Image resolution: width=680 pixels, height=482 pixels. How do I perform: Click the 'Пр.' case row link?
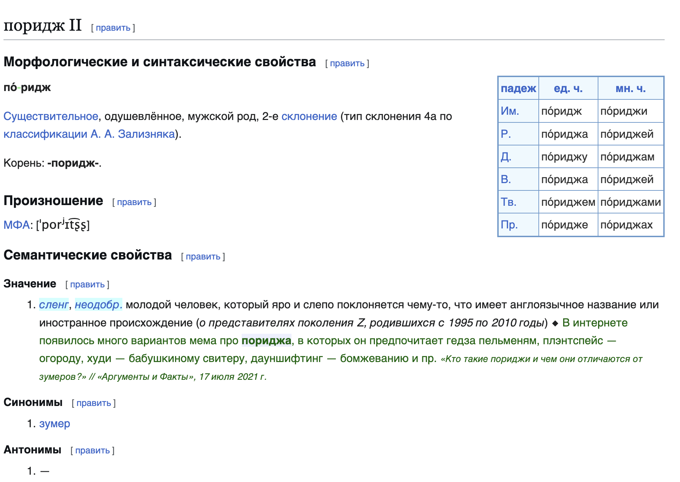pos(509,225)
